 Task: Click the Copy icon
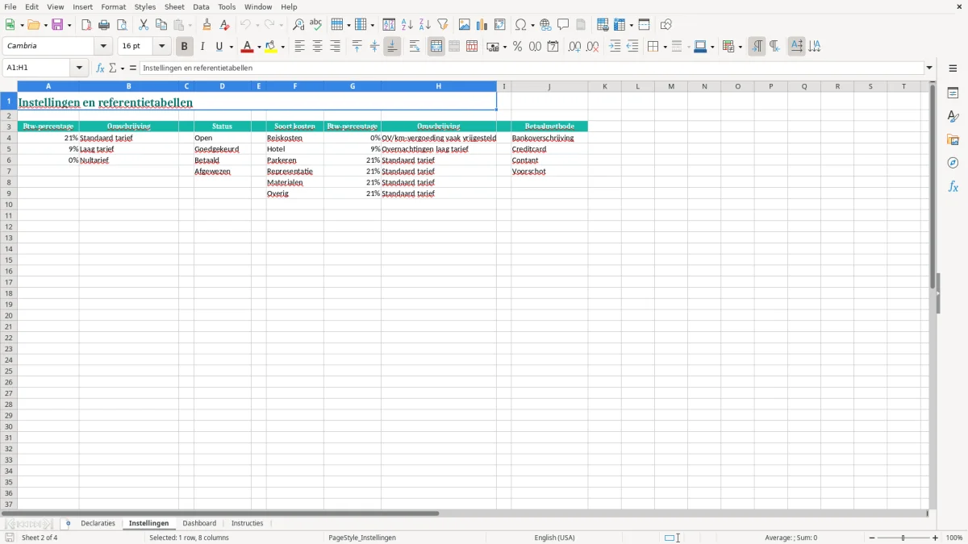(x=161, y=25)
